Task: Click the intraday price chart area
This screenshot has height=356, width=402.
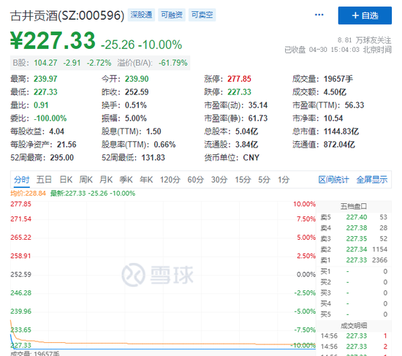Action: tap(163, 275)
